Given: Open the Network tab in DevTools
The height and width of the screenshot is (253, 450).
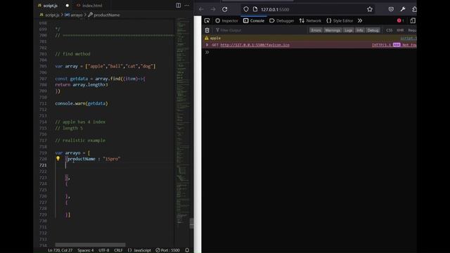Looking at the screenshot, I should point(310,20).
